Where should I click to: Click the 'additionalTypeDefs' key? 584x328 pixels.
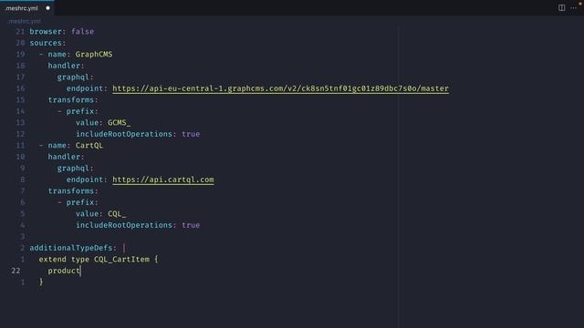71,248
